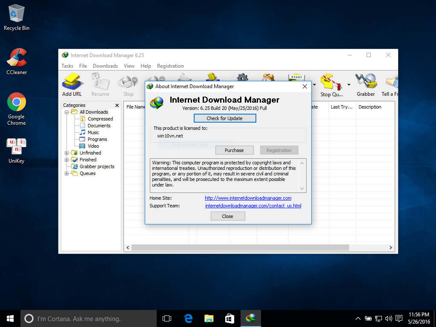Screen dimensions: 436x327
Task: Click the horizontal scrollbar right arrow
Action: point(391,247)
